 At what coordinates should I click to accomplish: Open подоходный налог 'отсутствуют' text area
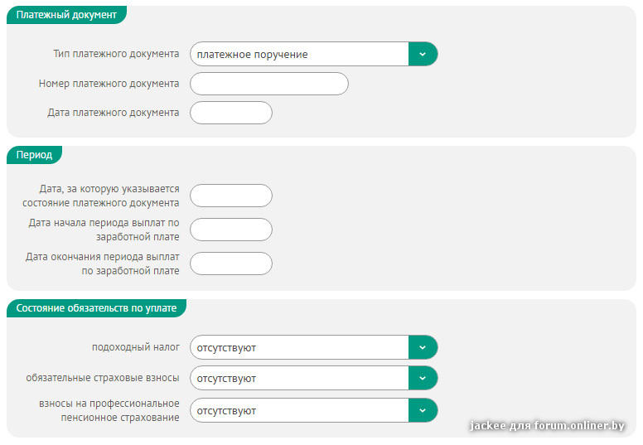(x=299, y=347)
